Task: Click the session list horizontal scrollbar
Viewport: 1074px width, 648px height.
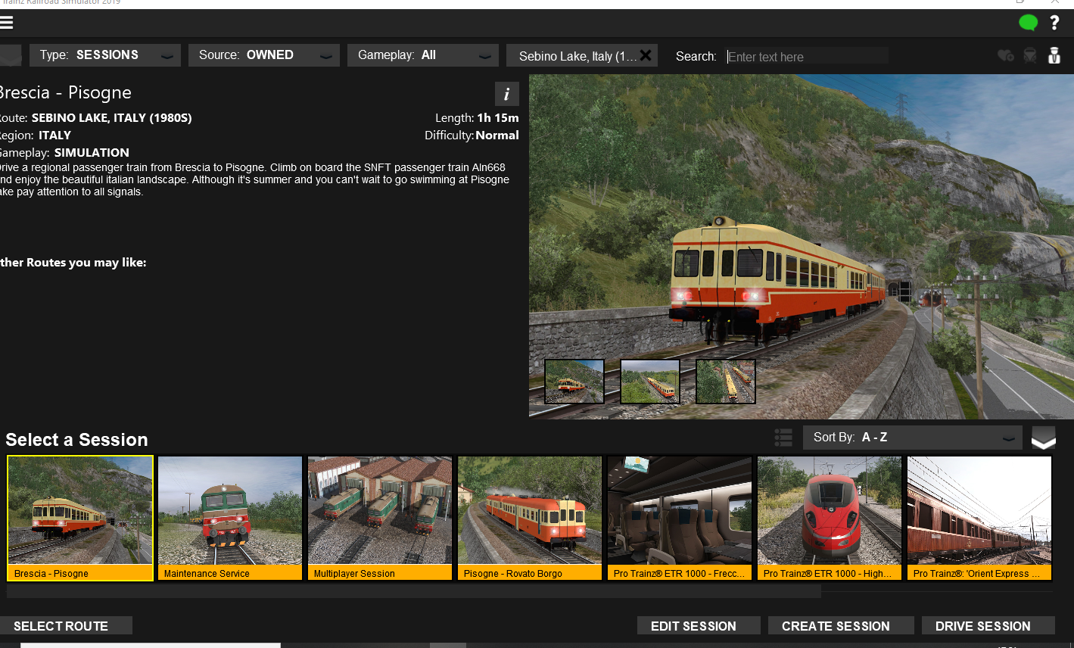Action: click(x=414, y=591)
